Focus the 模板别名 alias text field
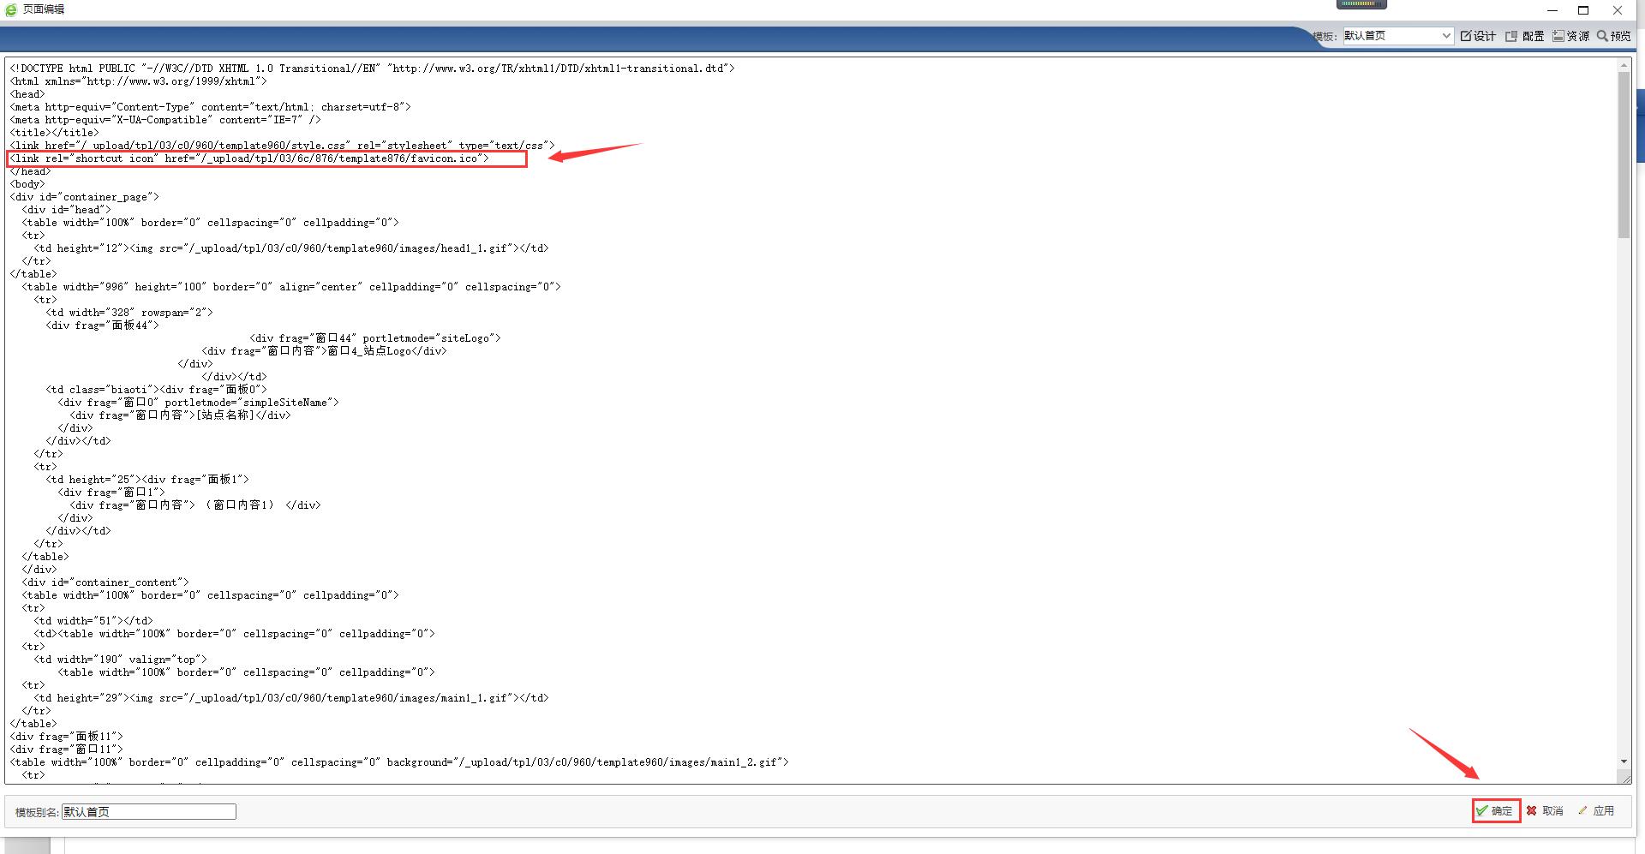Screen dimensions: 1645x854 pos(148,811)
